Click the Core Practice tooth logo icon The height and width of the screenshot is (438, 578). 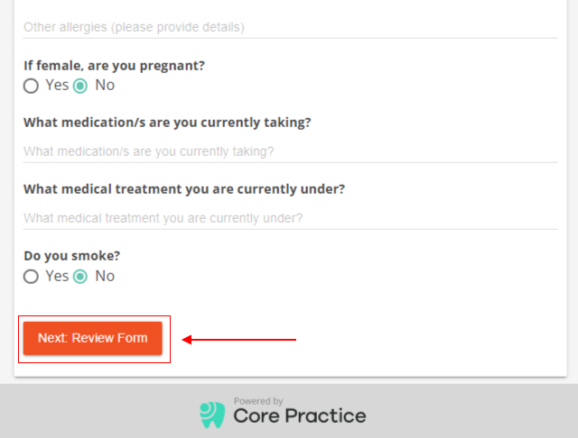[x=212, y=415]
